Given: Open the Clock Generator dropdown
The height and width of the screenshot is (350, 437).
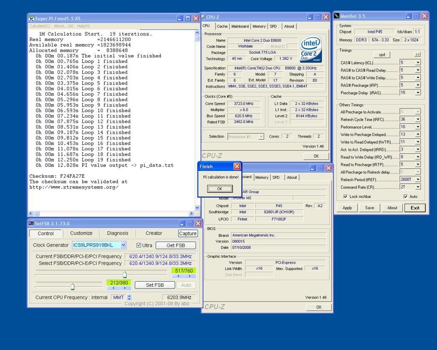Looking at the screenshot, I should point(123,245).
